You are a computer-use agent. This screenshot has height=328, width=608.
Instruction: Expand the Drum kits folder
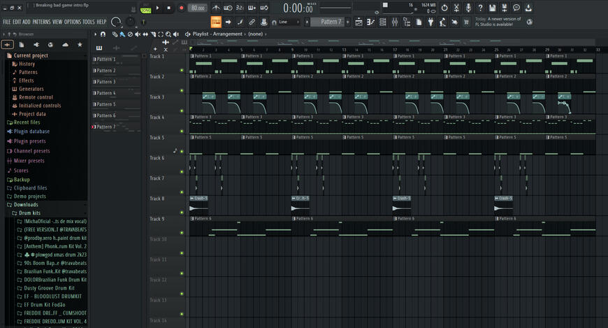point(29,213)
